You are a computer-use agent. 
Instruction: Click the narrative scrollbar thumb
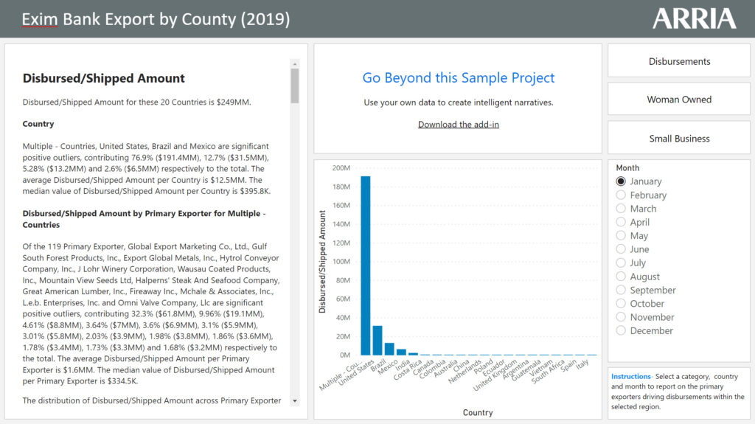click(295, 86)
